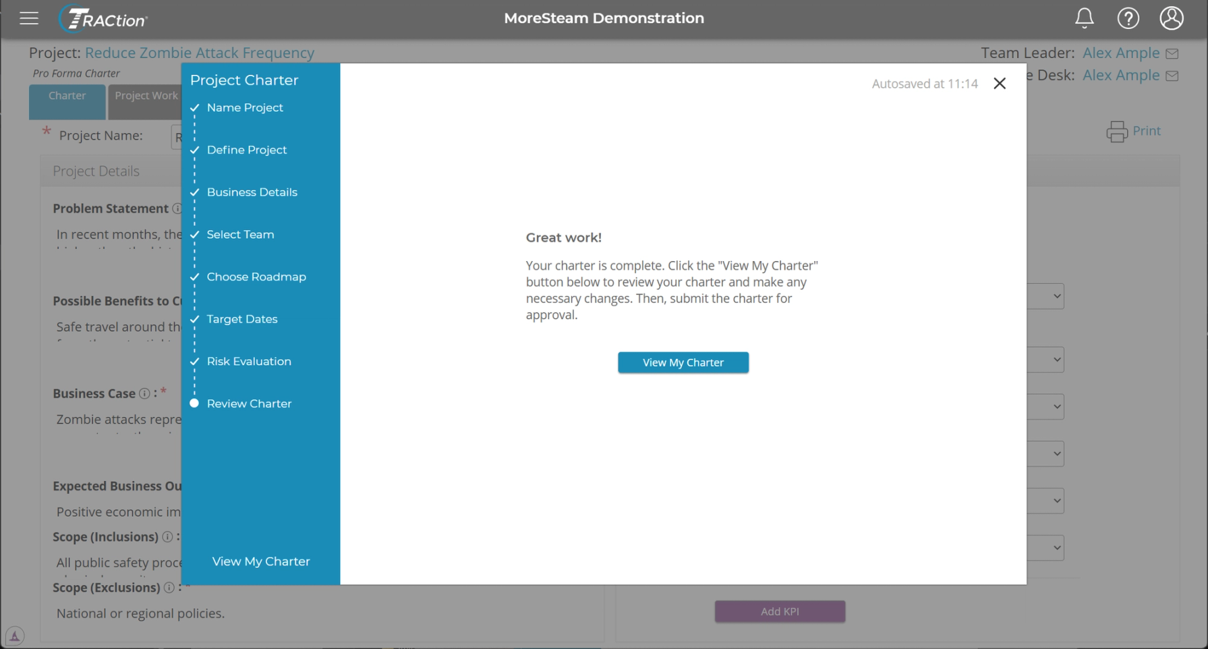This screenshot has height=649, width=1208.
Task: Click the info icon next to Business Case
Action: point(144,393)
